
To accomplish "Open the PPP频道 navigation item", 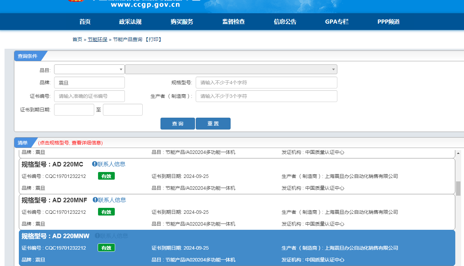I will click(x=388, y=22).
